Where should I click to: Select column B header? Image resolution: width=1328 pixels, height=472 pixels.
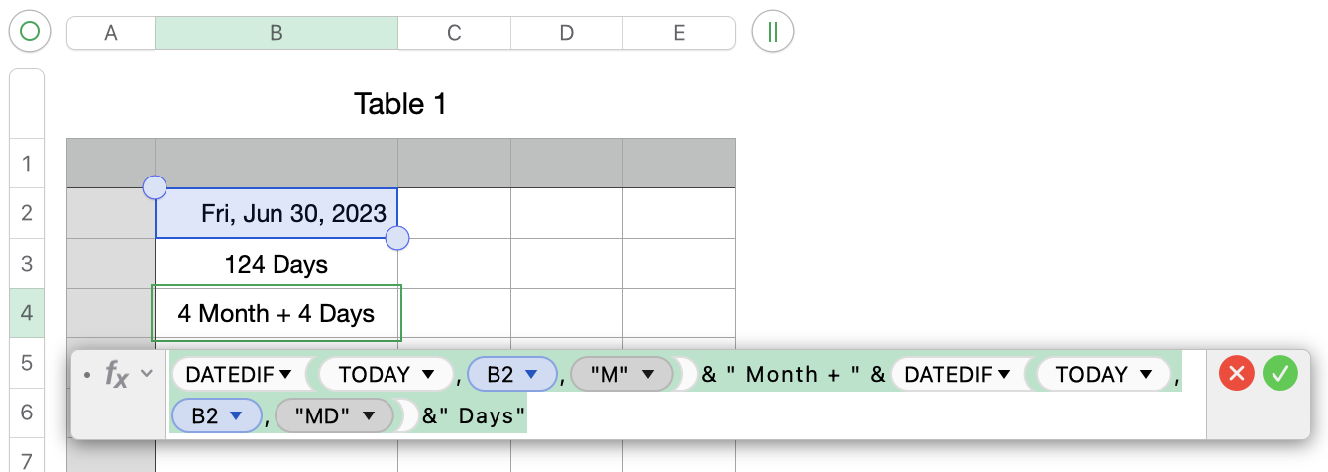pyautogui.click(x=277, y=32)
